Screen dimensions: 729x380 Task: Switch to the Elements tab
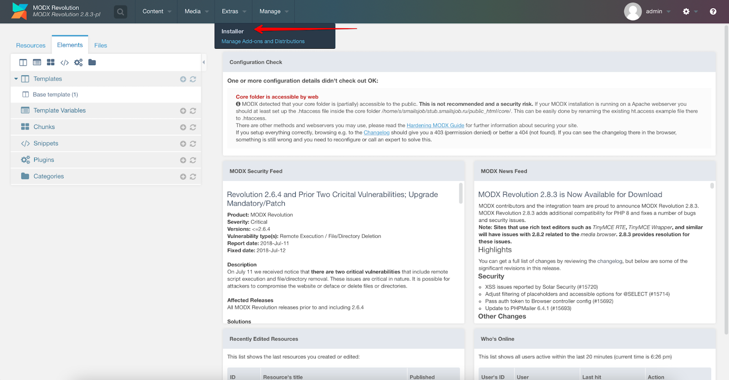(70, 45)
